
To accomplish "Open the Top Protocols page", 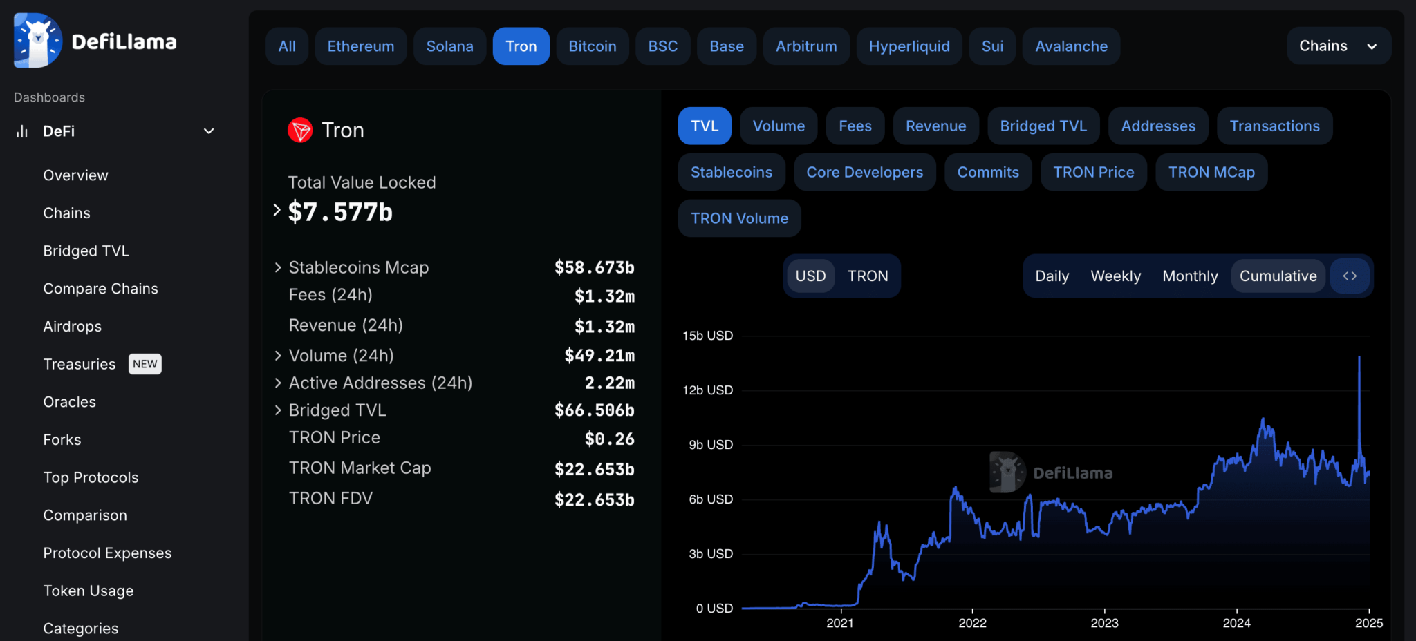I will [91, 477].
